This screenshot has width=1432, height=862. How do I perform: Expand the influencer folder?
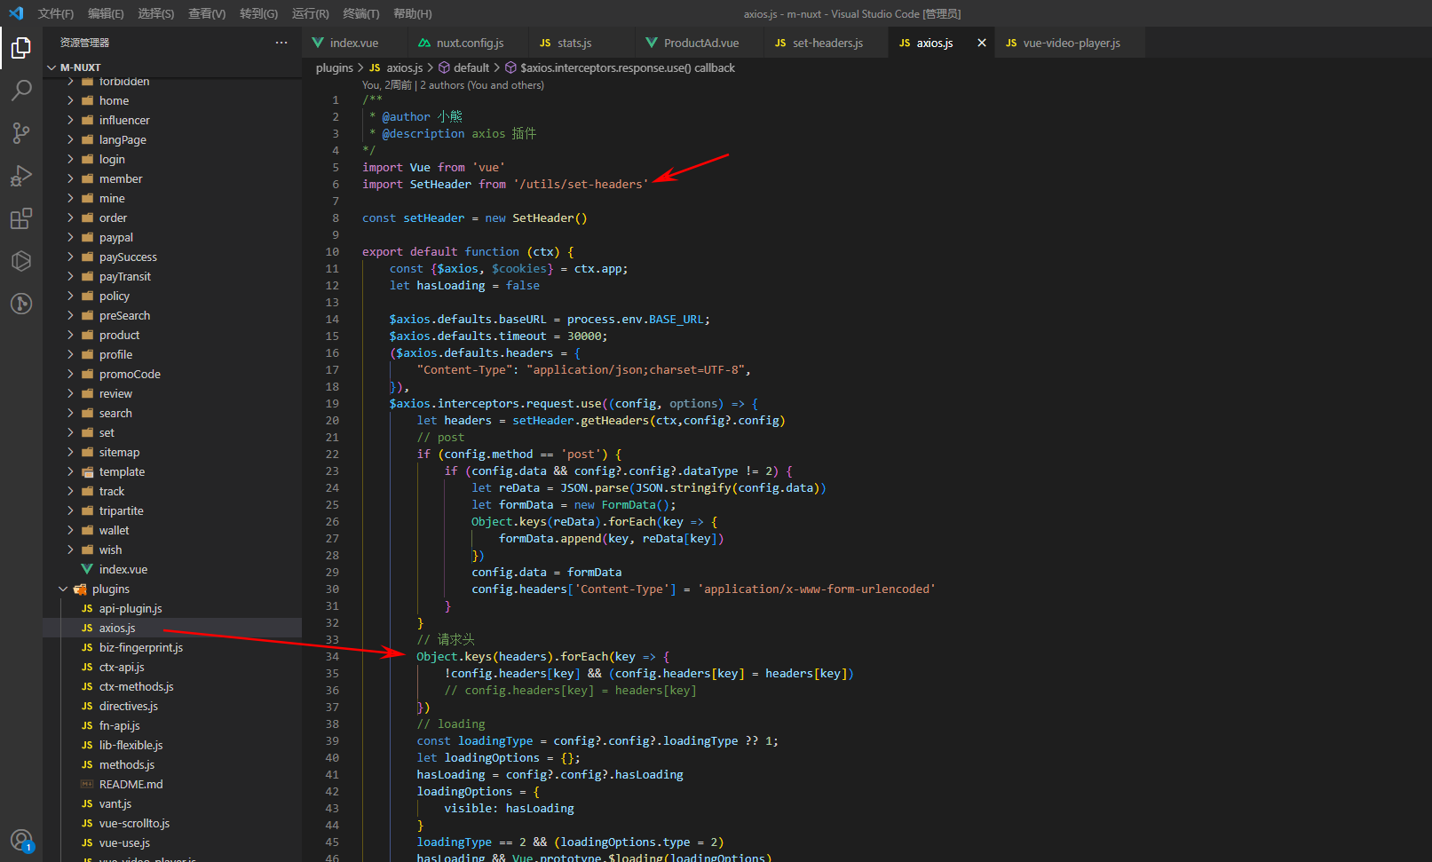pyautogui.click(x=124, y=120)
